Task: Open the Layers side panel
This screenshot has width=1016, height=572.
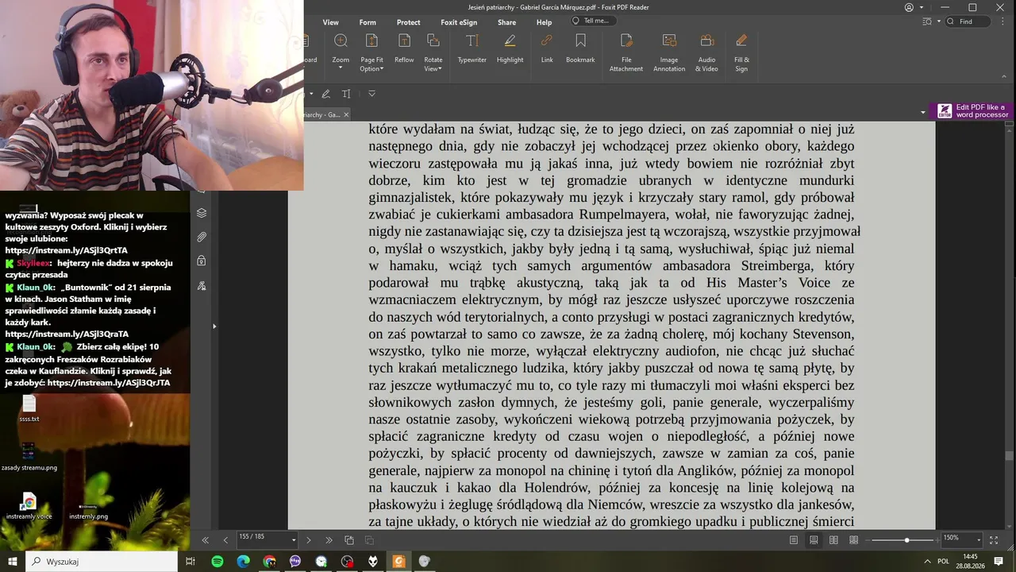Action: pos(202,213)
